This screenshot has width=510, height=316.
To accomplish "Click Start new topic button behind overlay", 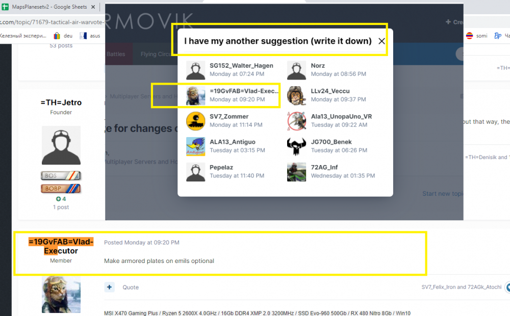I will point(443,194).
